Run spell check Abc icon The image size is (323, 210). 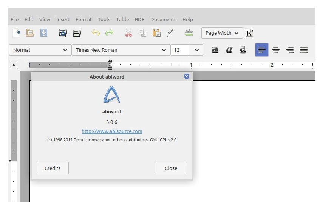(x=189, y=33)
